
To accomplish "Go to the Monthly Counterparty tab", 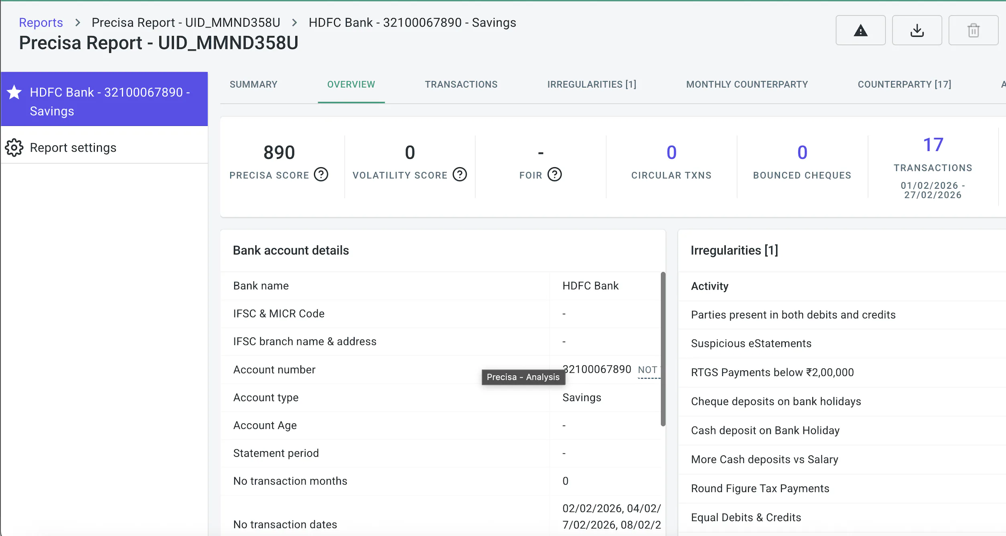I will (x=747, y=84).
